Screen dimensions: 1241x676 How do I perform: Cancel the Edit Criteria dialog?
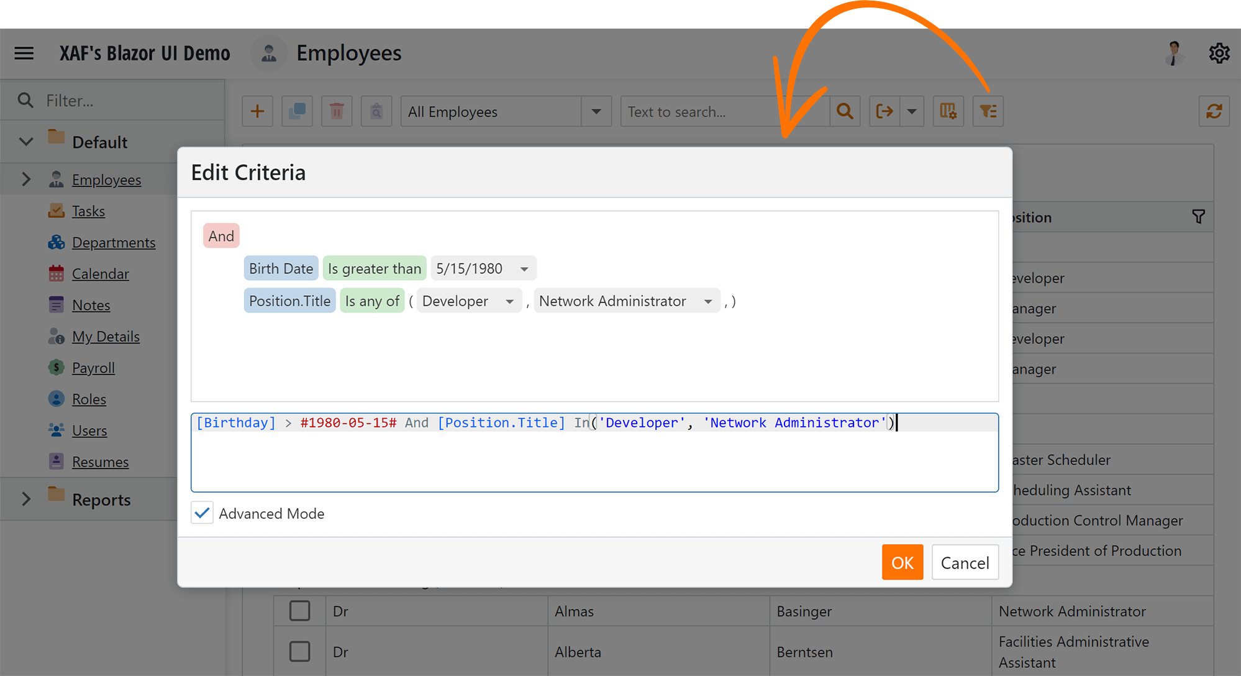pyautogui.click(x=965, y=562)
